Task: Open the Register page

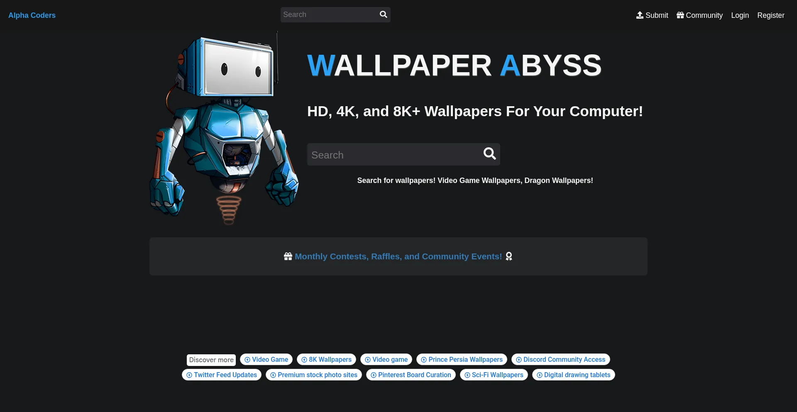Action: coord(771,15)
